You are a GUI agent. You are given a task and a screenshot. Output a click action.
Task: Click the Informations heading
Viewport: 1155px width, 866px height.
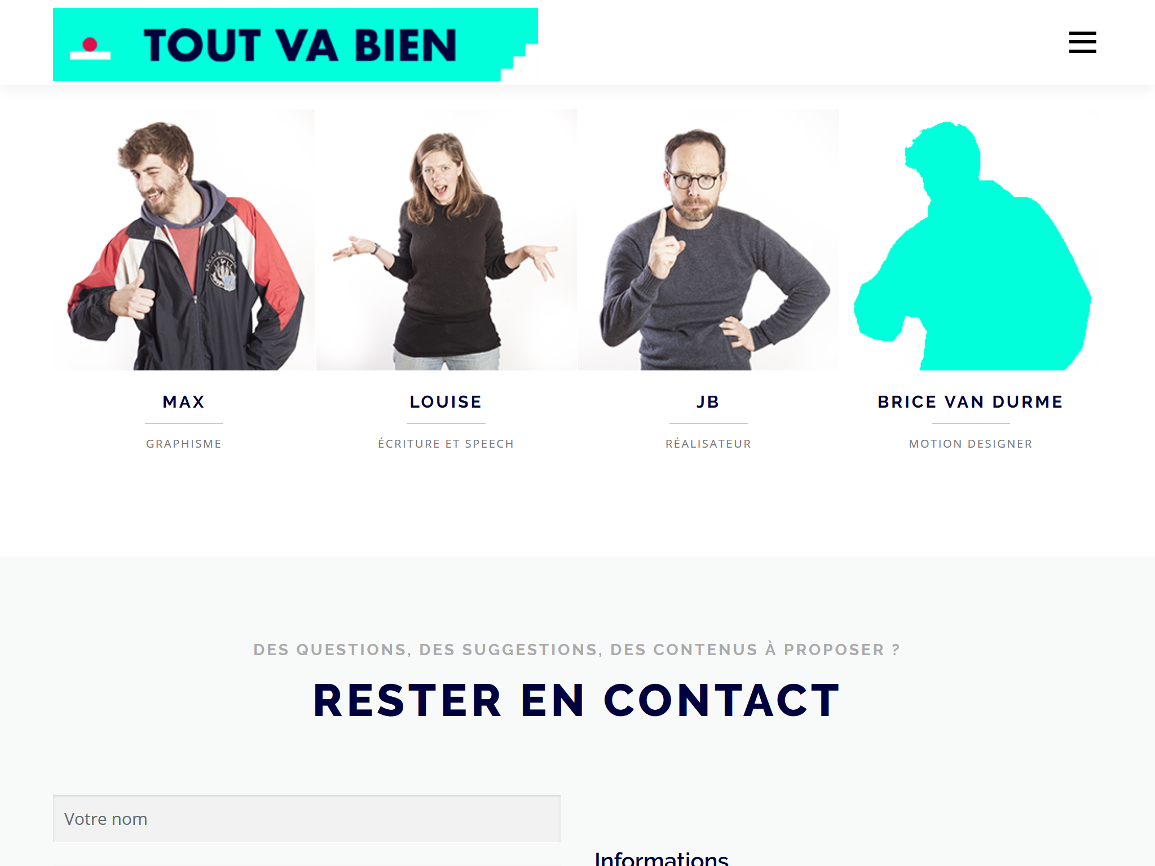point(662,858)
